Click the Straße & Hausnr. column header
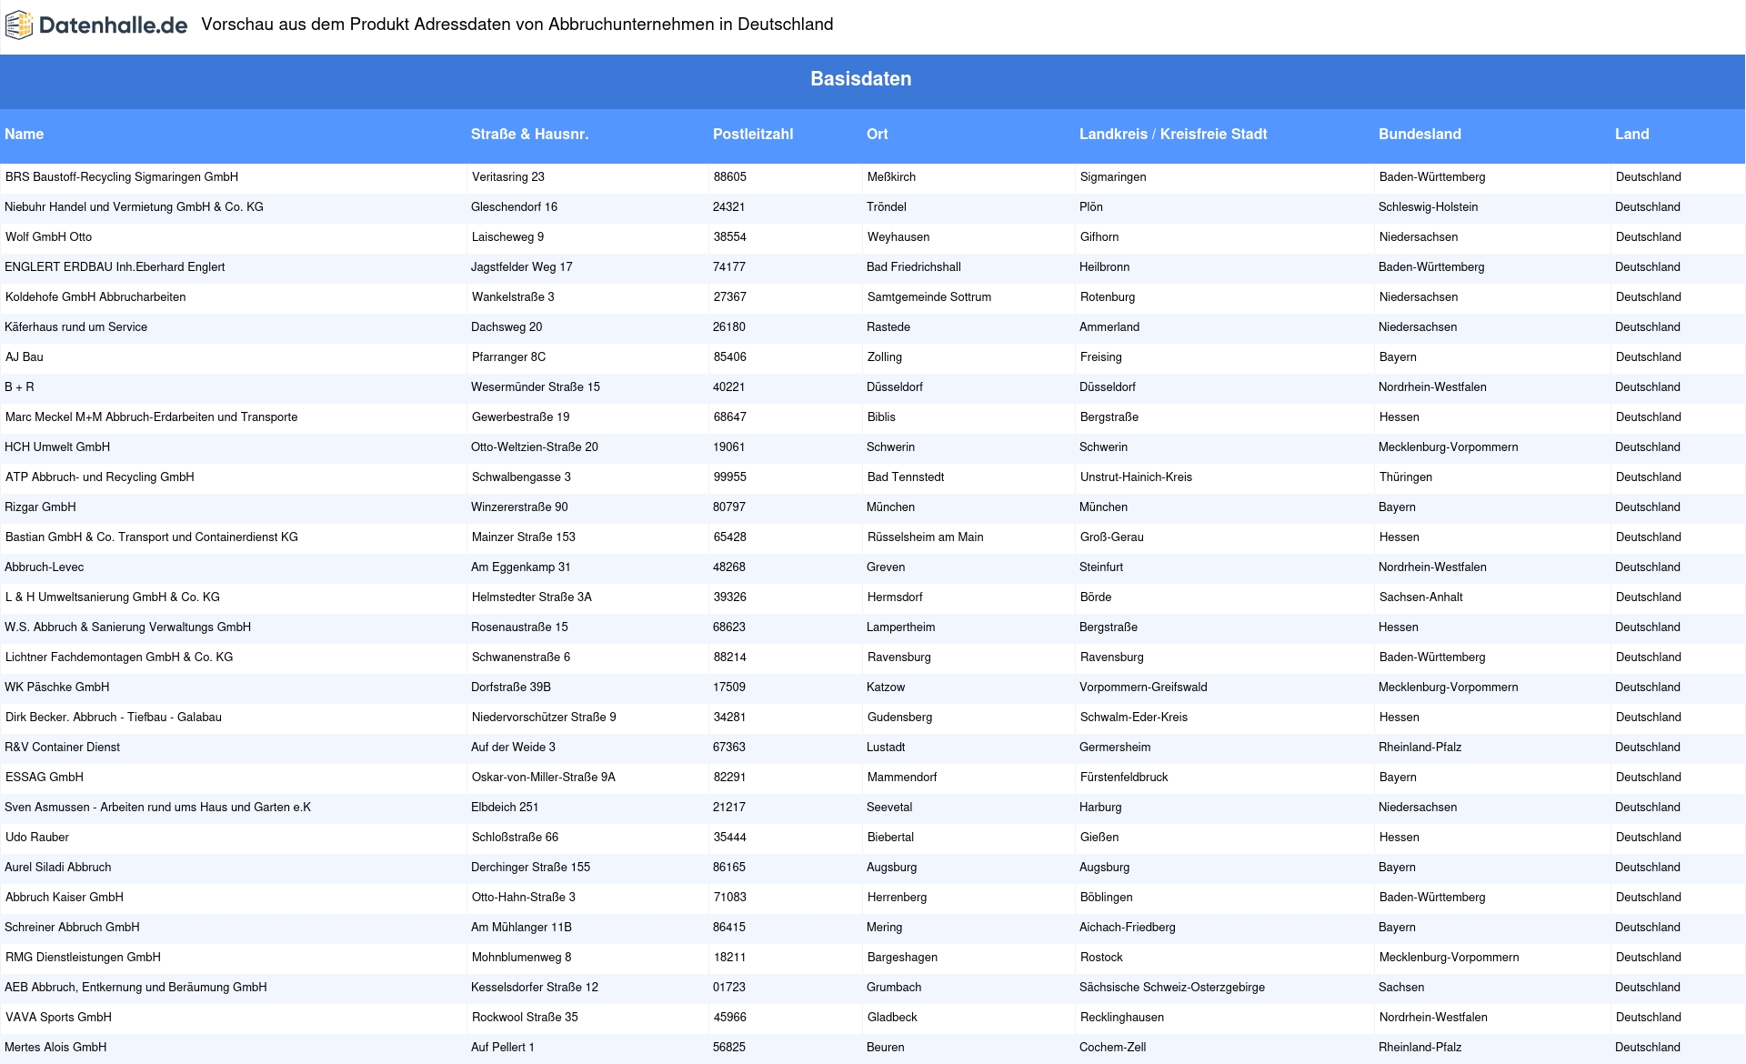1746x1064 pixels. click(530, 134)
